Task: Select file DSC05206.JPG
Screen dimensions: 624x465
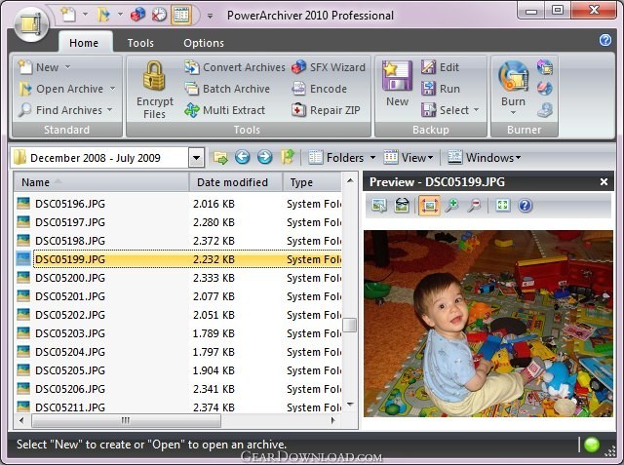Action: [x=70, y=389]
